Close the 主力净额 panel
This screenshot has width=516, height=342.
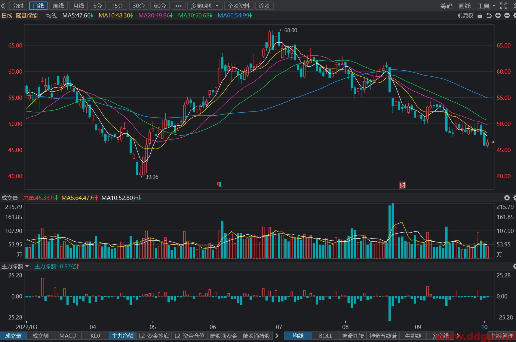pos(514,266)
